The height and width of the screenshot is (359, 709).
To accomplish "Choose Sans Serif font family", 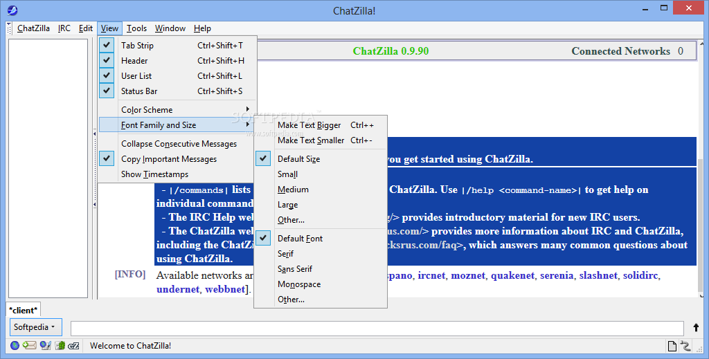I will (321, 269).
